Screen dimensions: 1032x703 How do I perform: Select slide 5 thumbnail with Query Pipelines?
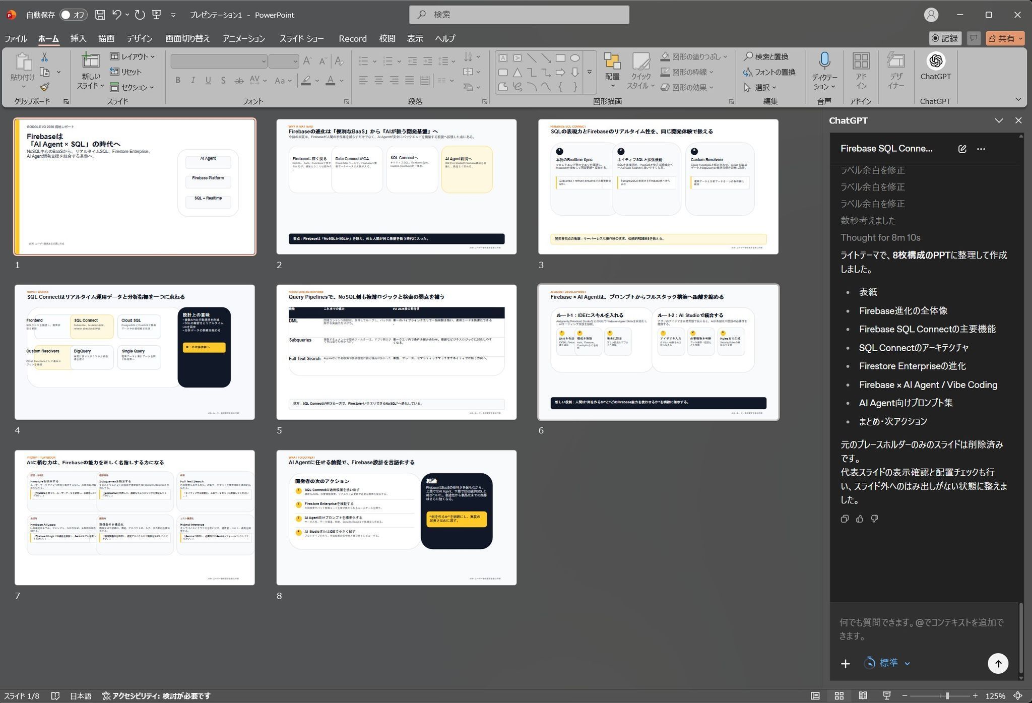pyautogui.click(x=397, y=352)
